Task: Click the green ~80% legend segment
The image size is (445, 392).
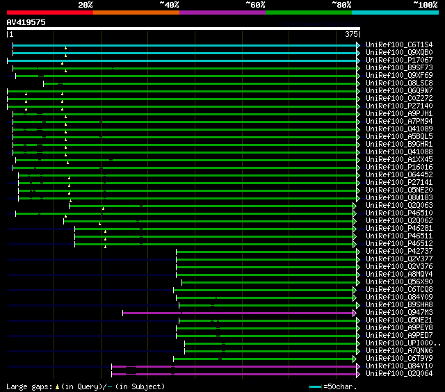Action: [x=308, y=13]
